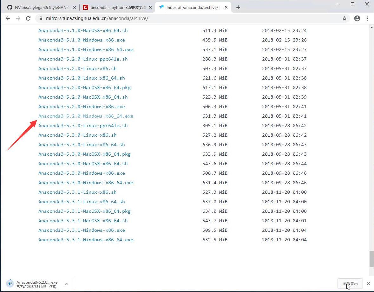Close the NVlabs/stylegan2 tab
The image size is (374, 292).
(x=75, y=7)
